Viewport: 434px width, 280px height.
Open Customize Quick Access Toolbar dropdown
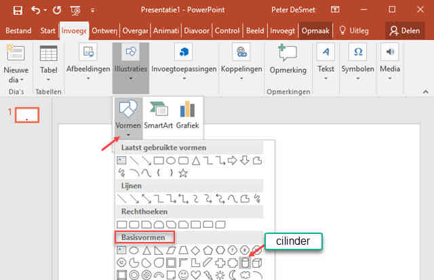coord(92,11)
